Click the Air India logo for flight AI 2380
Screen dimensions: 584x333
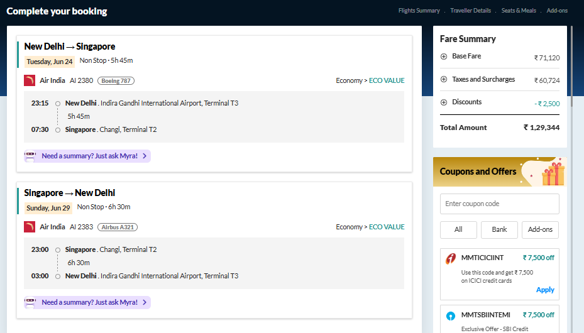pos(30,80)
